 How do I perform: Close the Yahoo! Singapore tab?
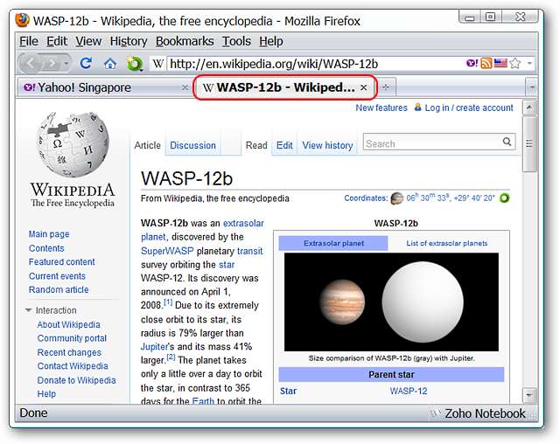click(185, 87)
